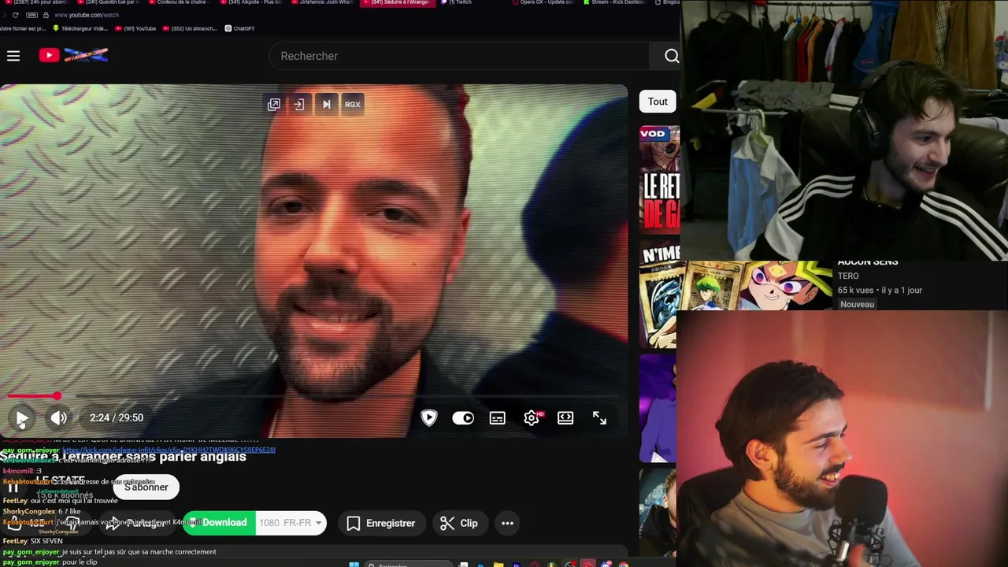
Task: Click the 2:24 / 29:50 time display
Action: (117, 418)
